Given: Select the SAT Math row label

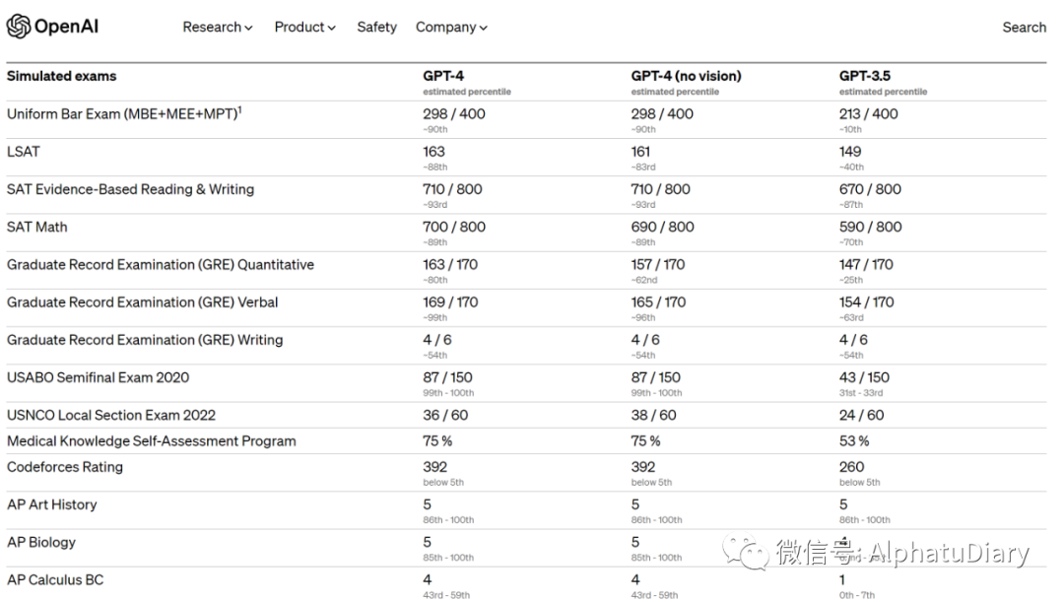Looking at the screenshot, I should (37, 227).
